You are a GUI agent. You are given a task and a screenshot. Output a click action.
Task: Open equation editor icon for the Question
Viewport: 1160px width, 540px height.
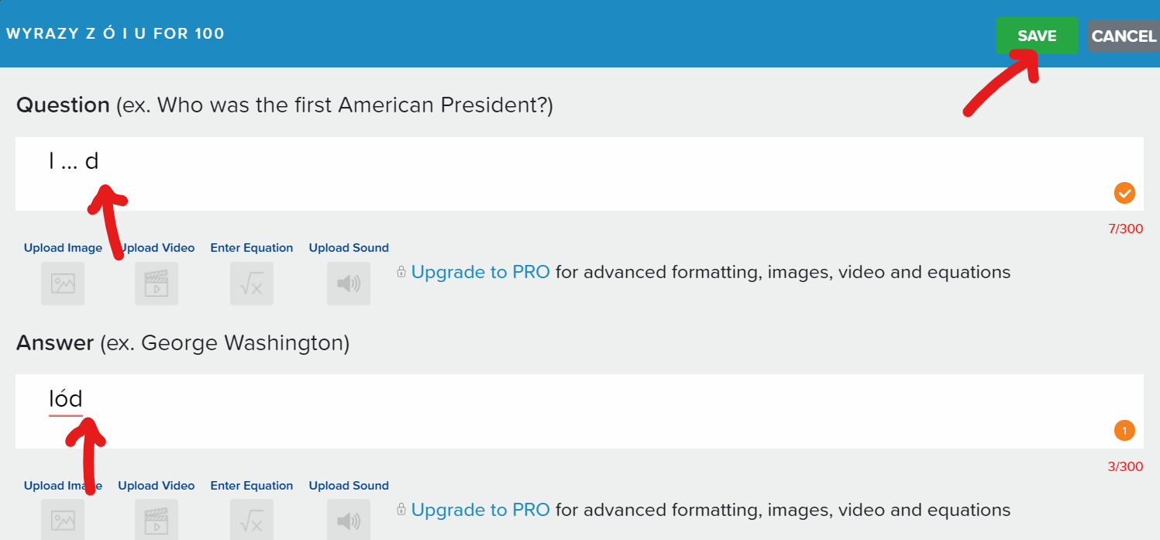coord(252,284)
